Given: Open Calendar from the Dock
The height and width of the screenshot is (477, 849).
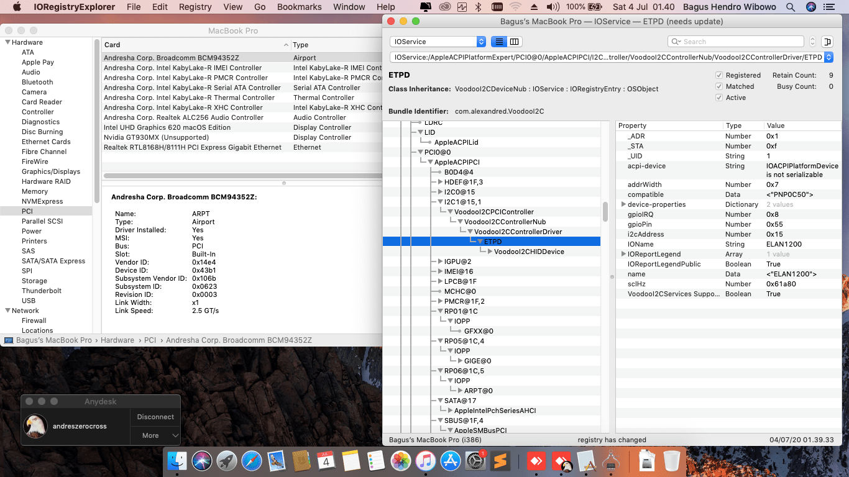Looking at the screenshot, I should [326, 461].
